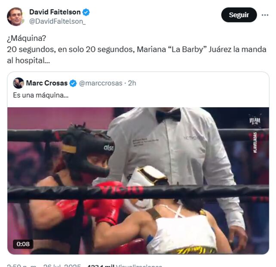Image resolution: width=276 pixels, height=267 pixels.
Task: Click the 0:08 video duration badge
Action: point(23,244)
